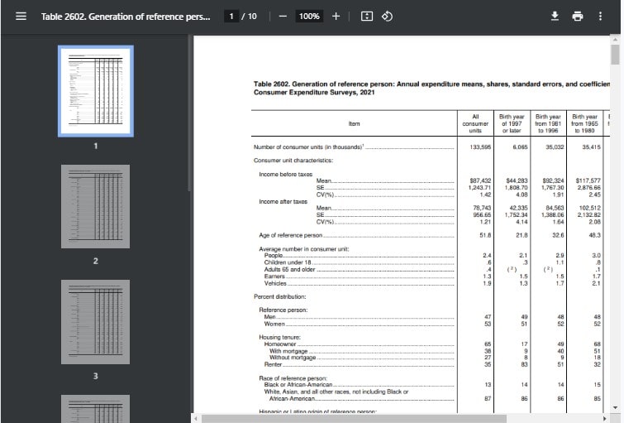Click the 'Consumer unit characteristics:' label
This screenshot has width=624, height=423.
pyautogui.click(x=293, y=161)
